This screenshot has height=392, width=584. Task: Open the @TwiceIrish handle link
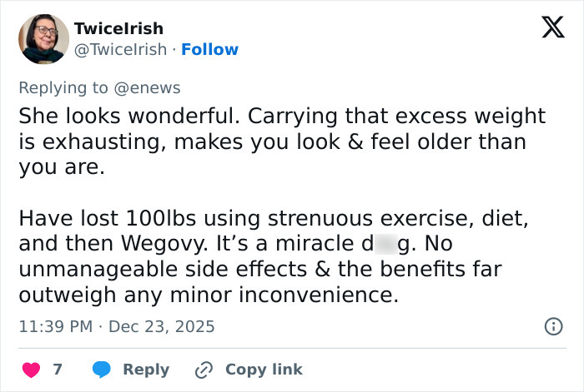(x=120, y=50)
